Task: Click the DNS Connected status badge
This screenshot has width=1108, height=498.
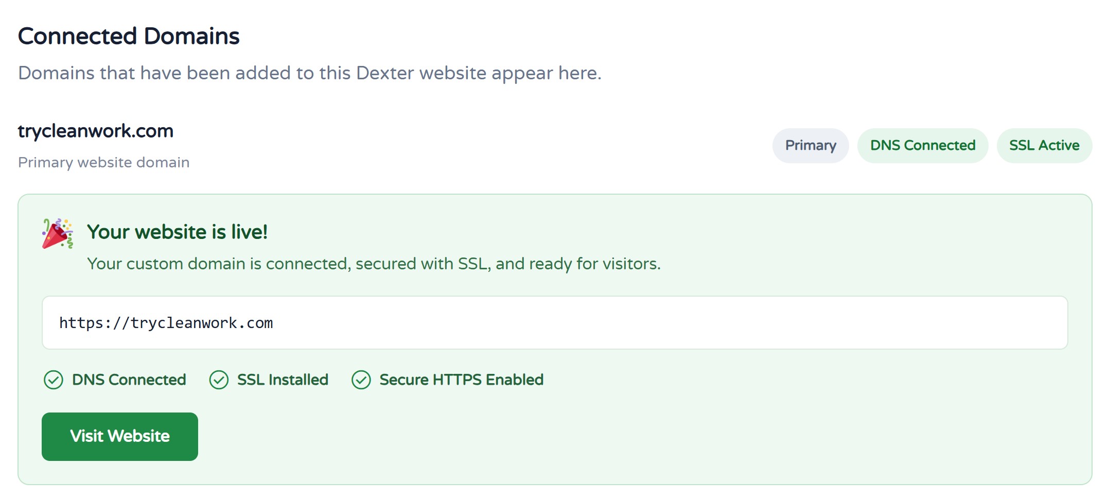Action: coord(923,146)
